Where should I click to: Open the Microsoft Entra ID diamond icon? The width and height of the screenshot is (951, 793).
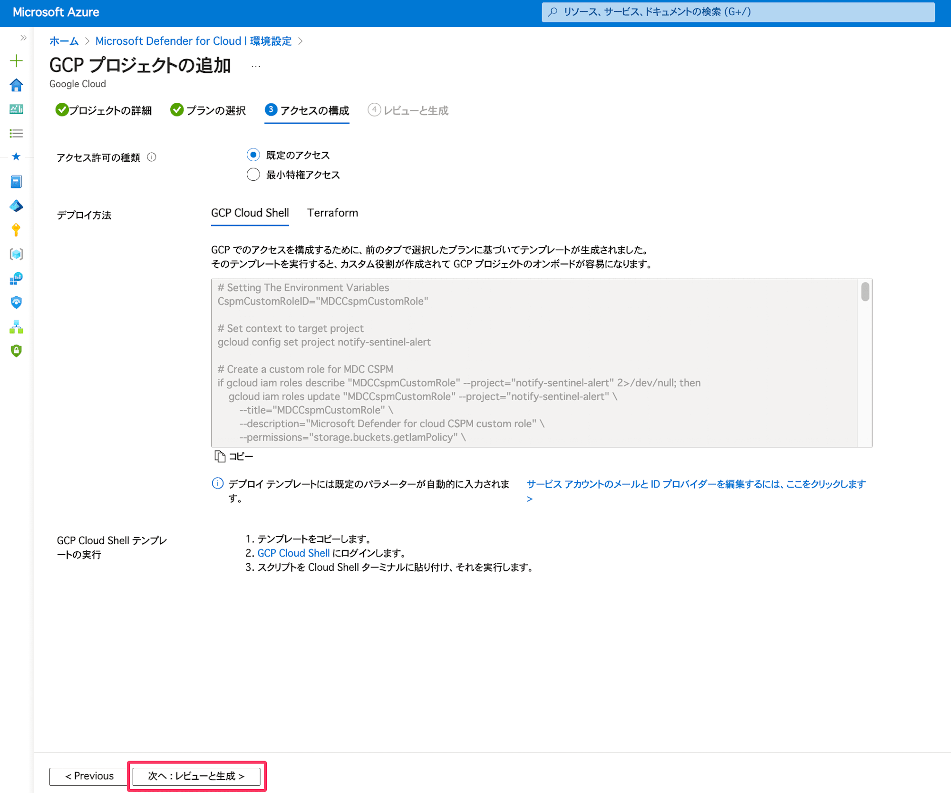(16, 206)
